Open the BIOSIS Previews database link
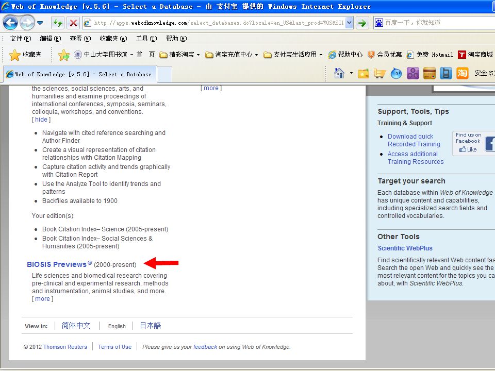The image size is (495, 371). coord(59,264)
